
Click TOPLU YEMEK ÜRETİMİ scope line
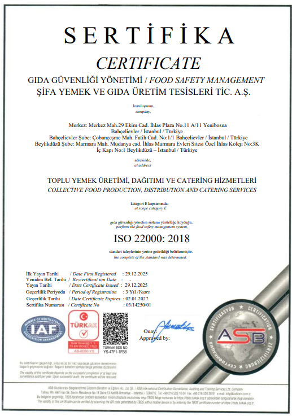pos(152,181)
